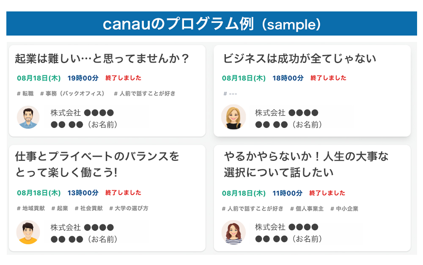This screenshot has height=265, width=423.
Task: Click the blonde woman avatar icon
Action: click(233, 117)
